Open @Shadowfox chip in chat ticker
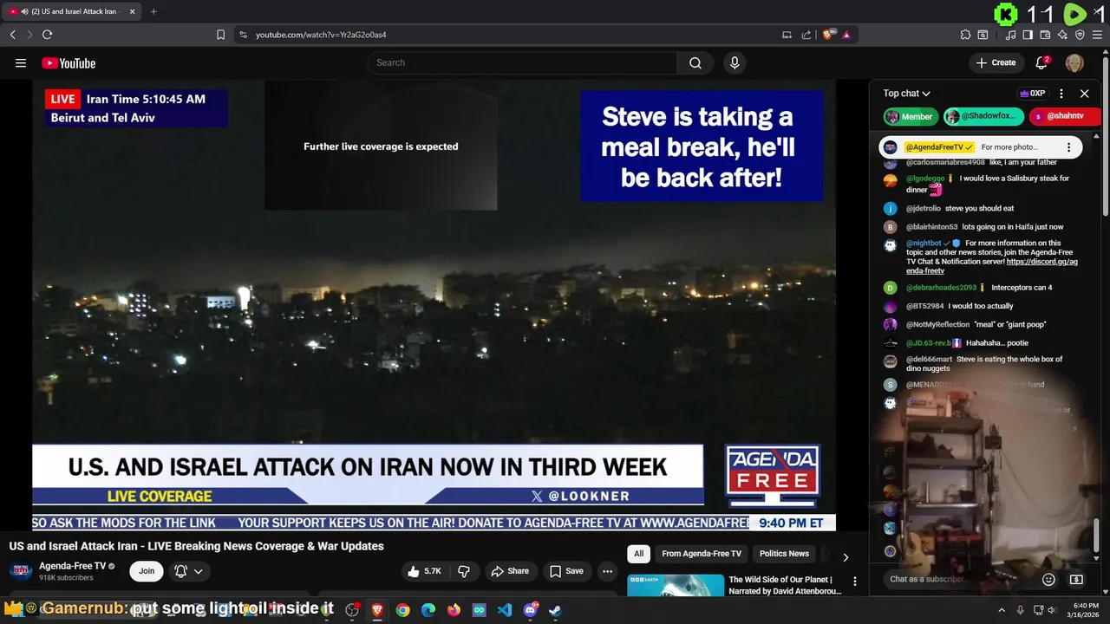1110x624 pixels. (983, 116)
